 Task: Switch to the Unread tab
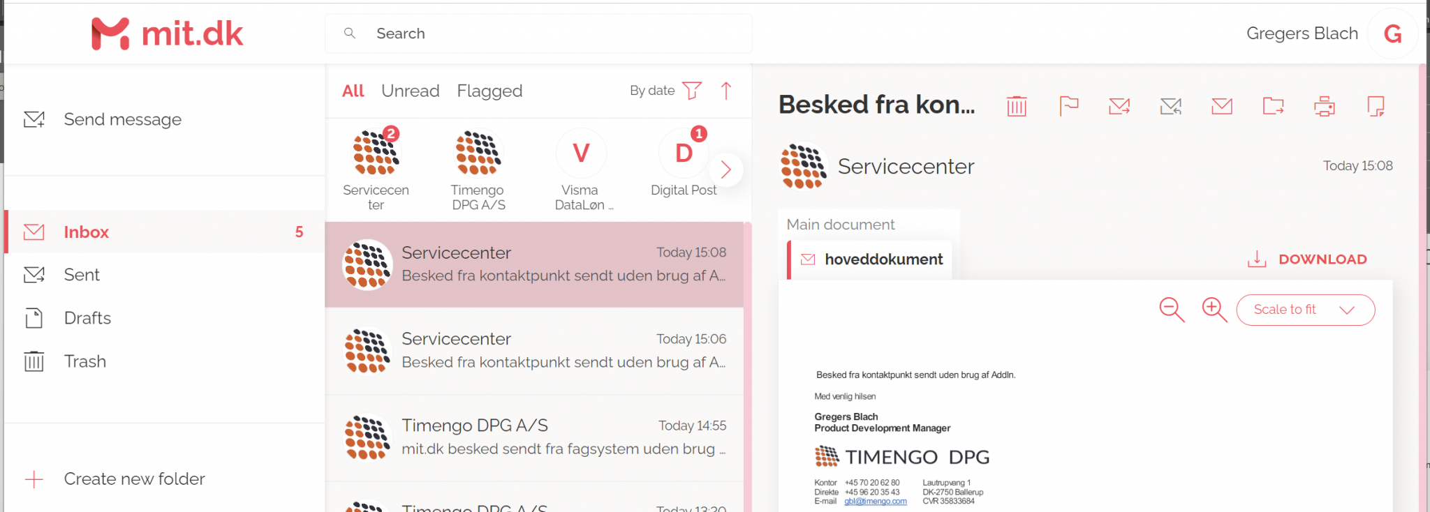pos(410,91)
